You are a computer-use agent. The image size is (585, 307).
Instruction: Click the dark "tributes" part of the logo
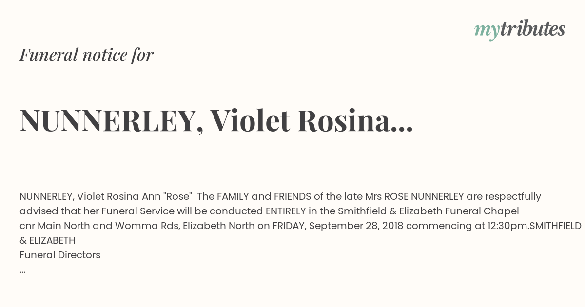coord(533,29)
